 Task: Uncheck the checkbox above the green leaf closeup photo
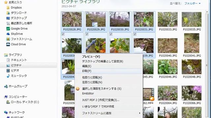point(111,34)
